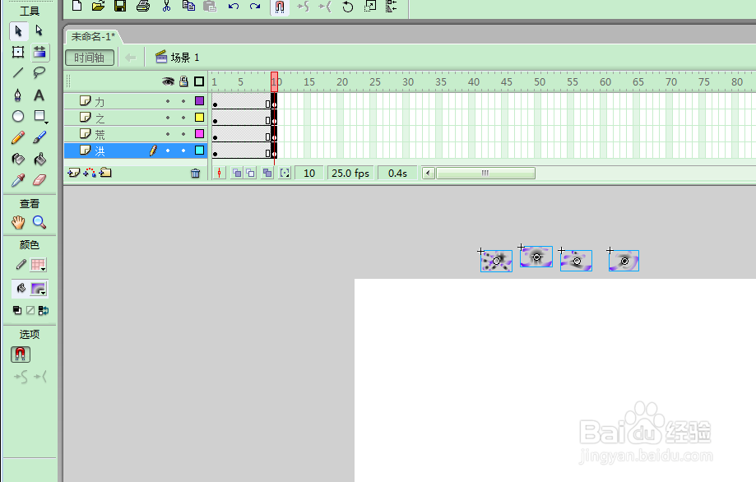Select the 力 layer
Image resolution: width=756 pixels, height=482 pixels.
[136, 101]
